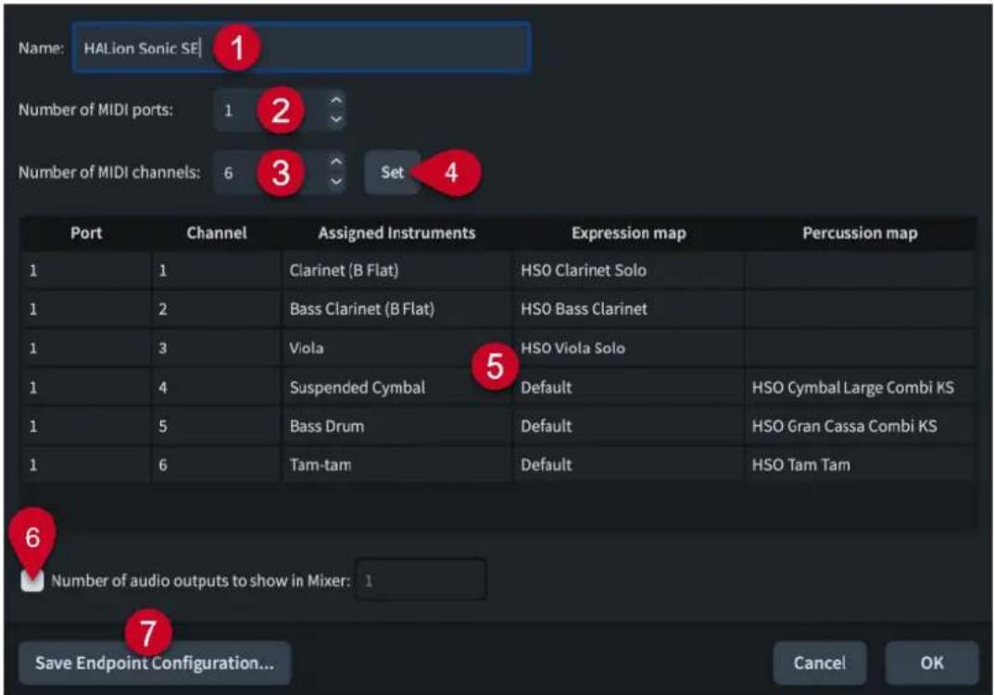Click the Set button
The height and width of the screenshot is (695, 994).
point(393,172)
